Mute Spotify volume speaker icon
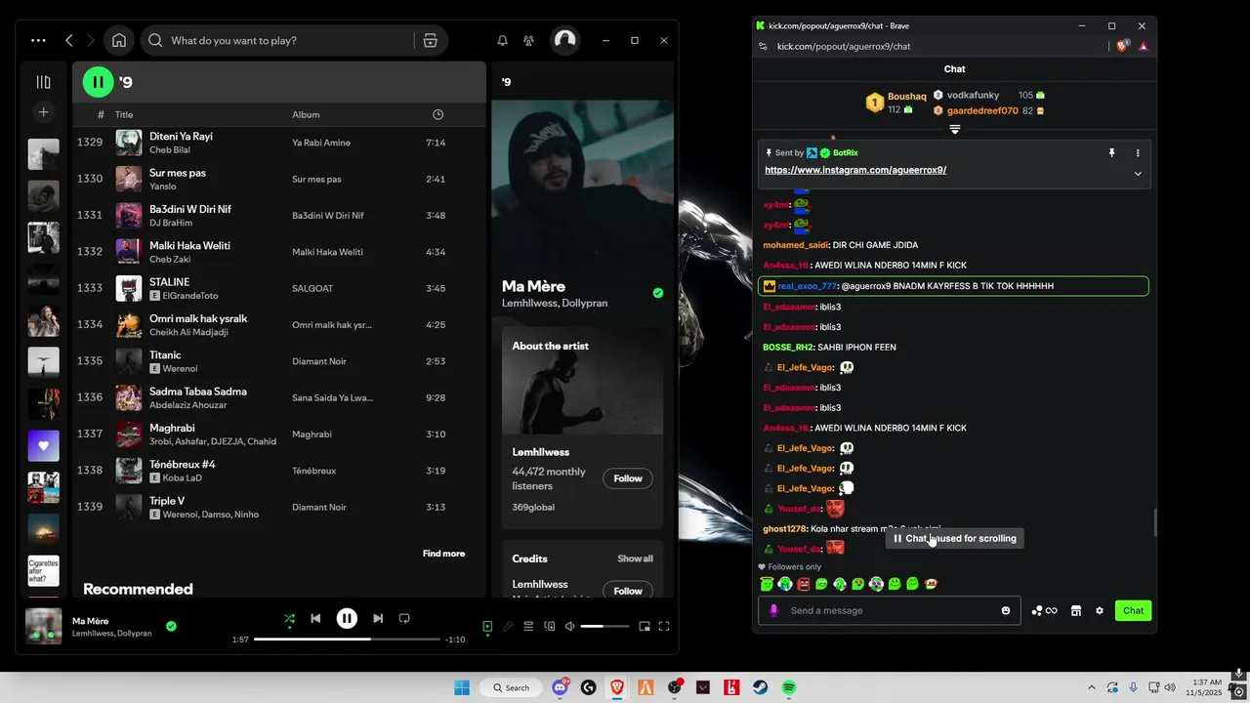 [569, 626]
